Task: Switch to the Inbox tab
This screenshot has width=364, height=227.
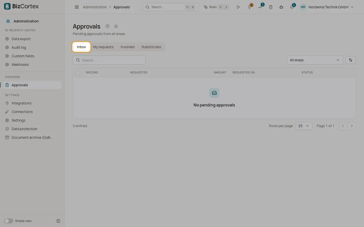Action: 81,47
